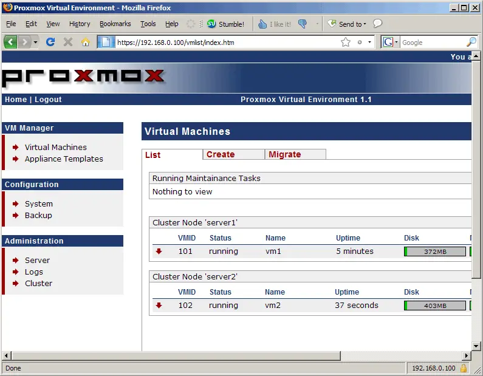Click the browser back arrow button

(x=11, y=42)
